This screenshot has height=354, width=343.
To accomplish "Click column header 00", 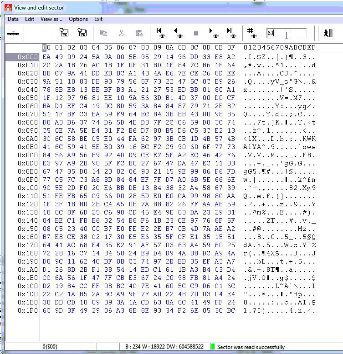I will point(46,47).
